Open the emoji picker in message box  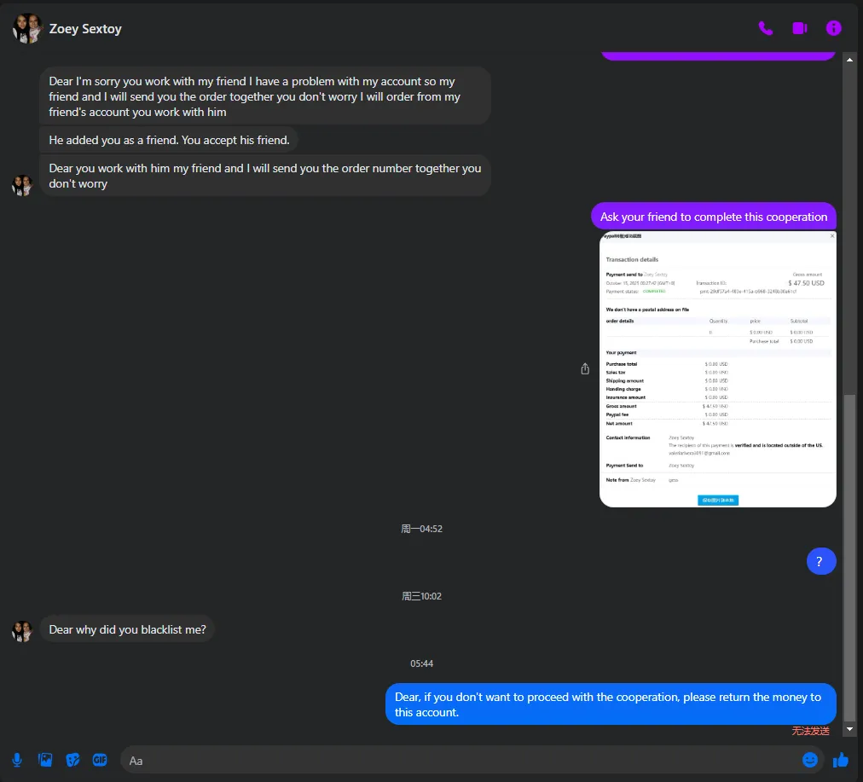click(809, 760)
